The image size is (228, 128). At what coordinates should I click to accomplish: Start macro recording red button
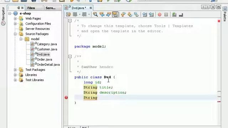point(160,15)
